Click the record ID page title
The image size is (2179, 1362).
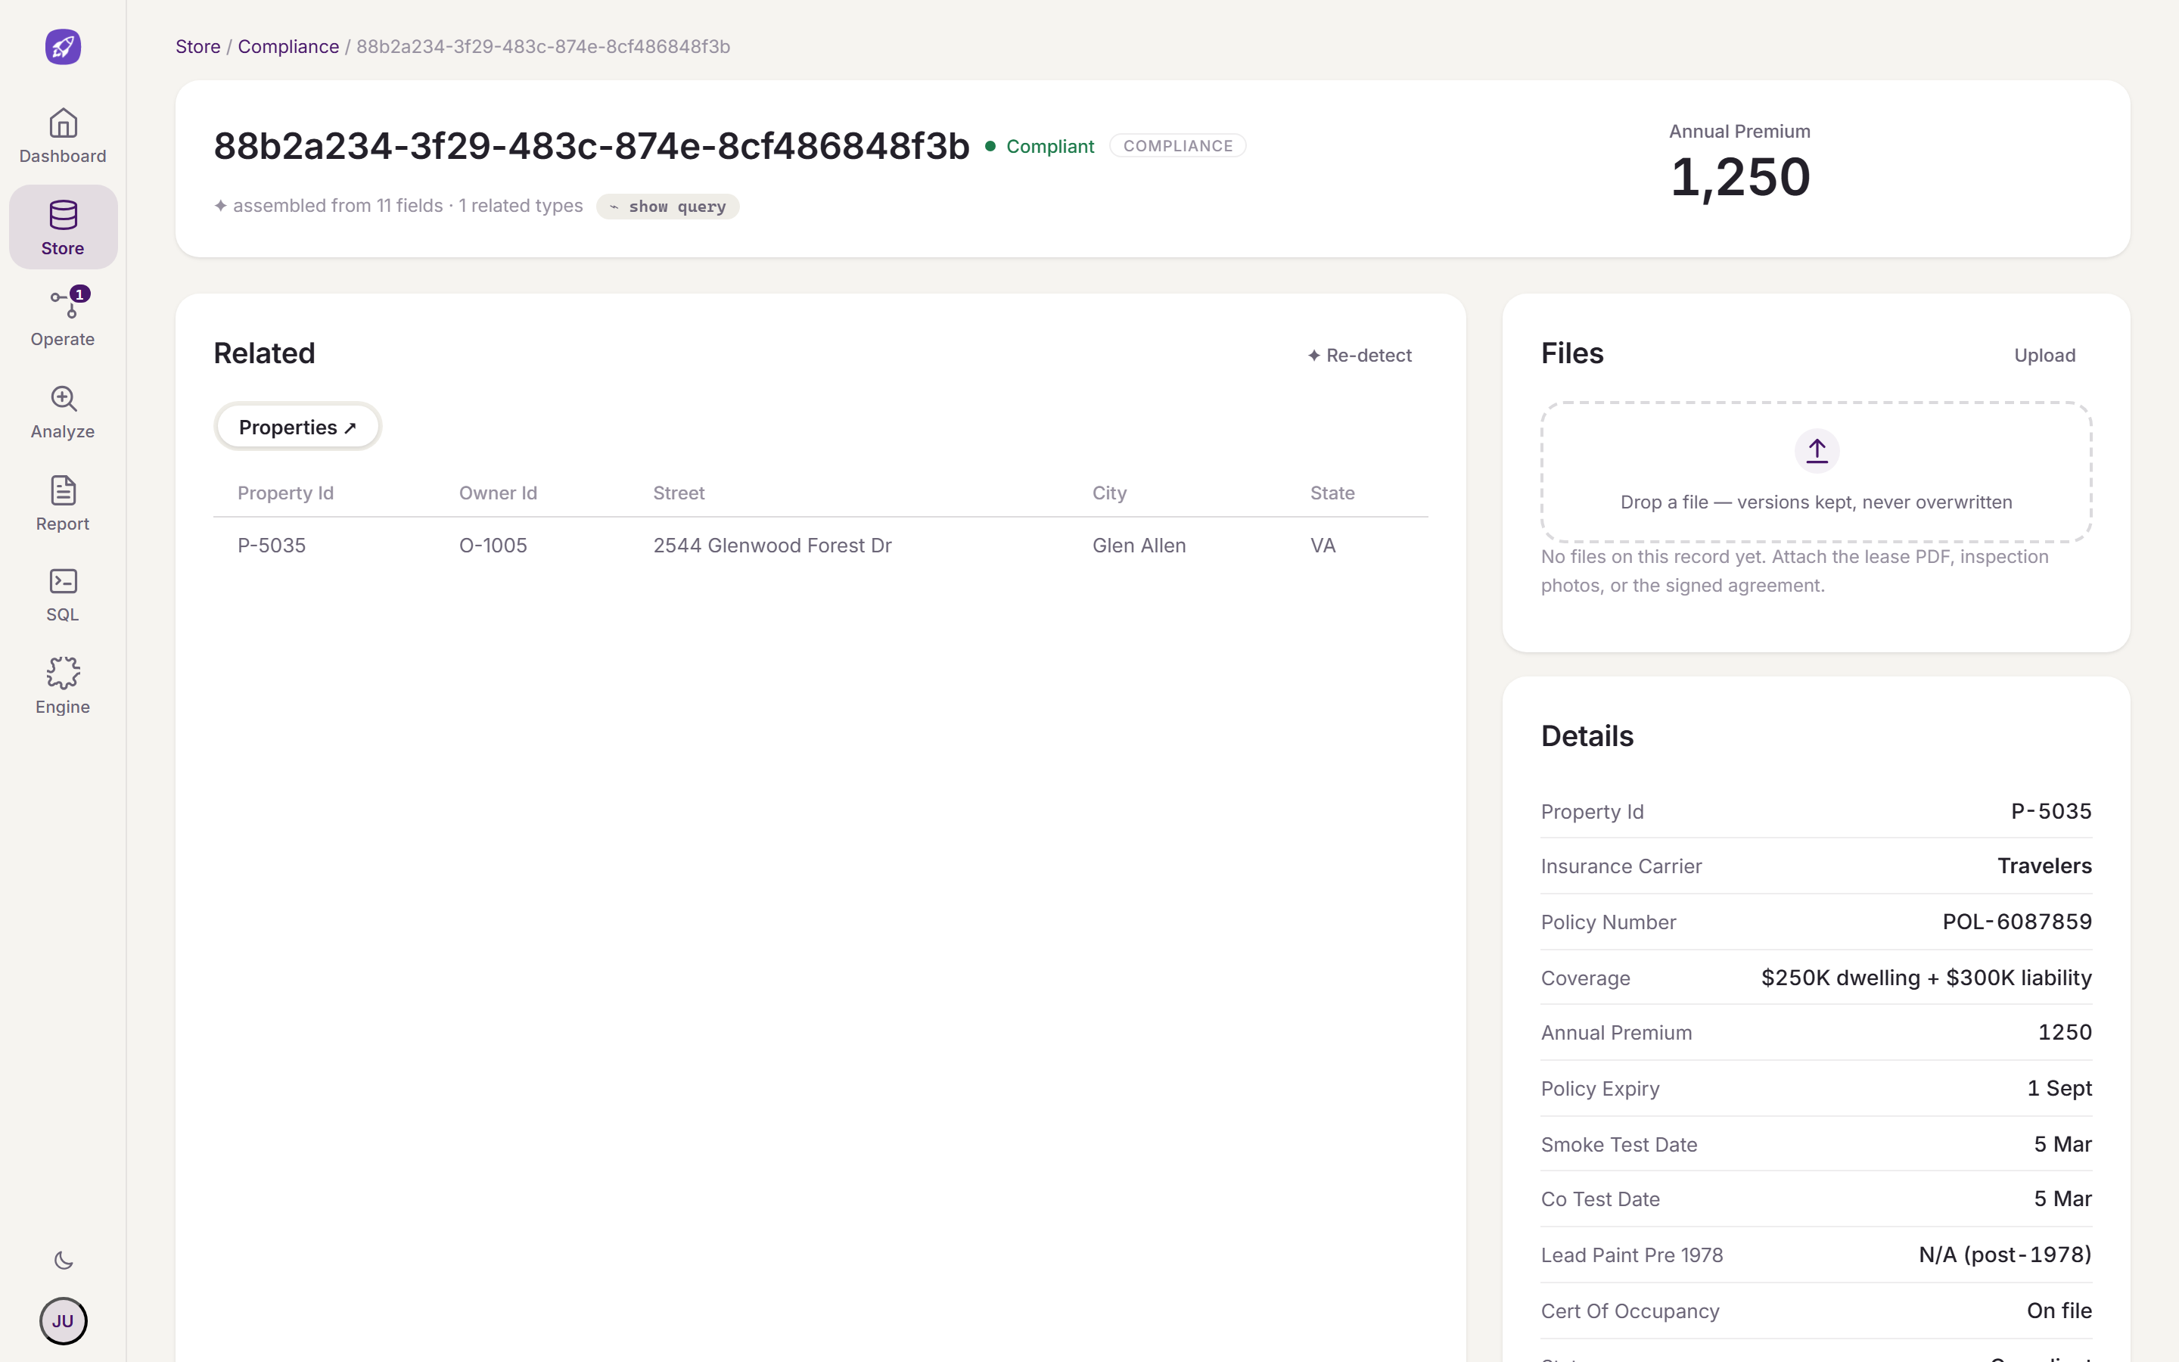point(592,146)
